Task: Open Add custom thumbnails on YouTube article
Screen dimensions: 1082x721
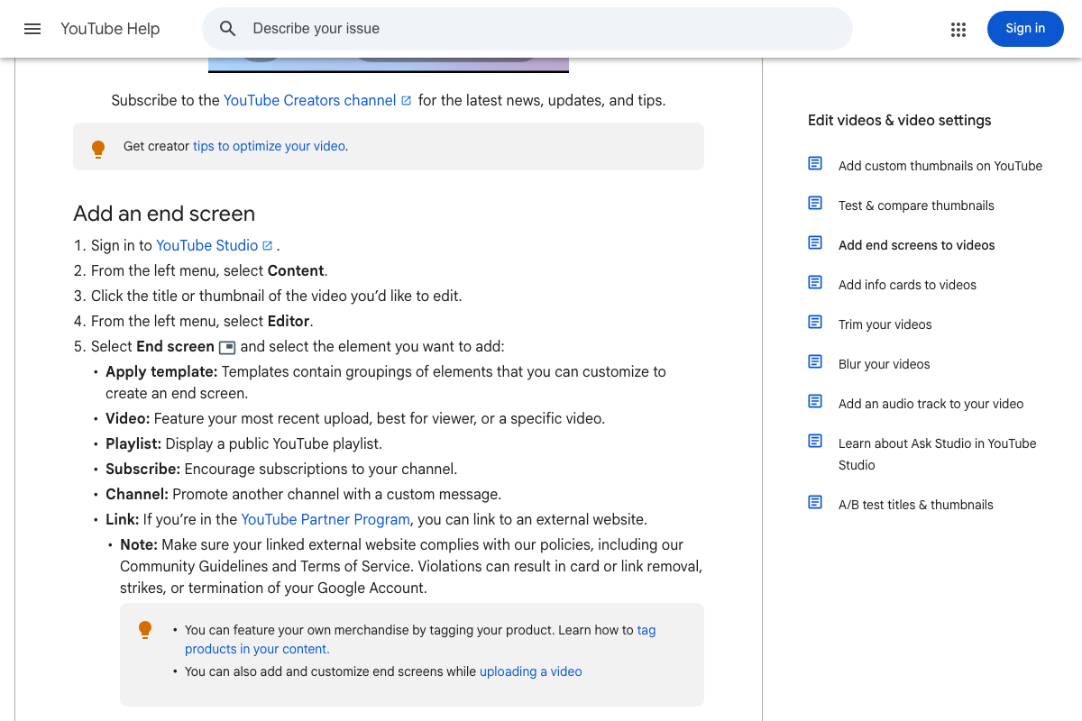Action: pos(940,166)
